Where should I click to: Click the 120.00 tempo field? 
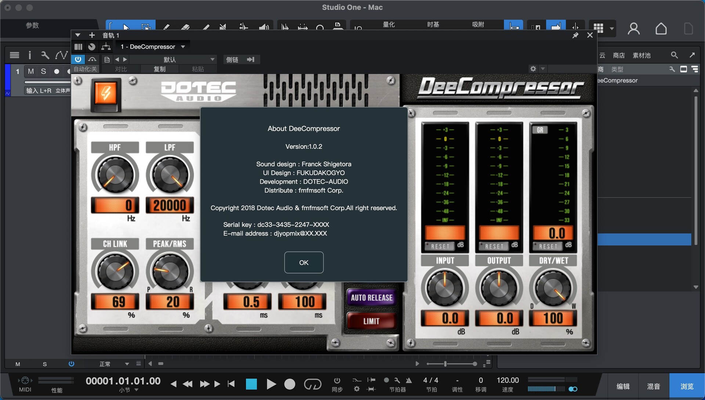507,380
